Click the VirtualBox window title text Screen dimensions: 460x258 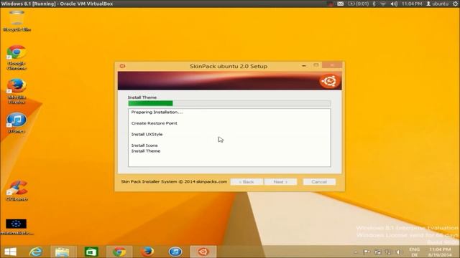(57, 4)
